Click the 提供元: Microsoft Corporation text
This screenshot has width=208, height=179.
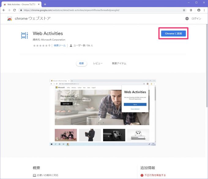click(49, 40)
